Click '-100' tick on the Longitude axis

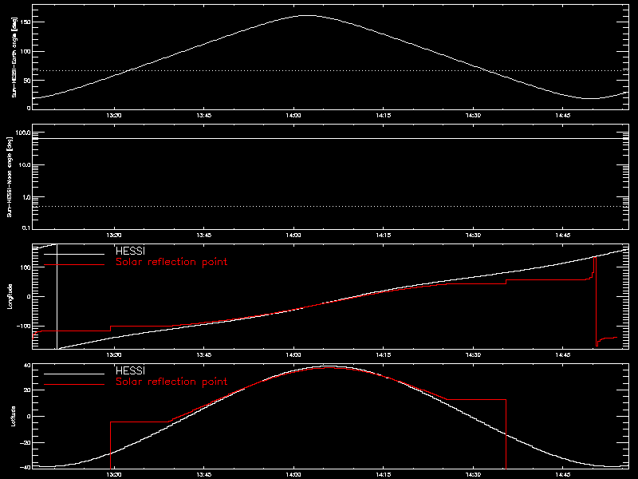24,327
